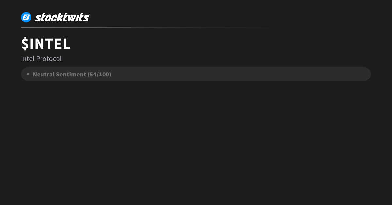The image size is (392, 205).
Task: Click the horizontal divider line under the header
Action: pyautogui.click(x=150, y=28)
